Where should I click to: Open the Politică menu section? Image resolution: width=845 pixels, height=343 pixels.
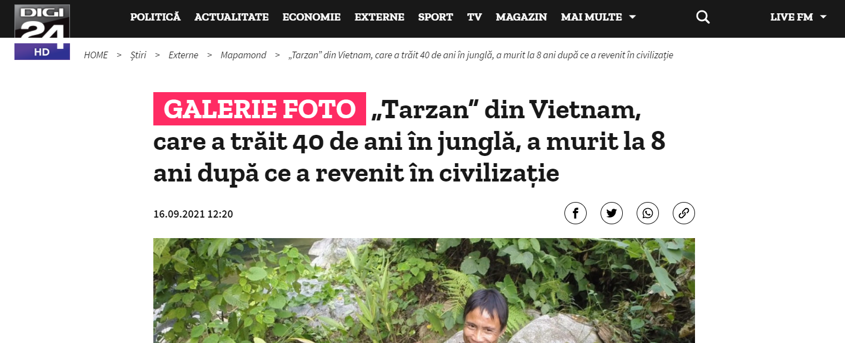click(x=156, y=17)
